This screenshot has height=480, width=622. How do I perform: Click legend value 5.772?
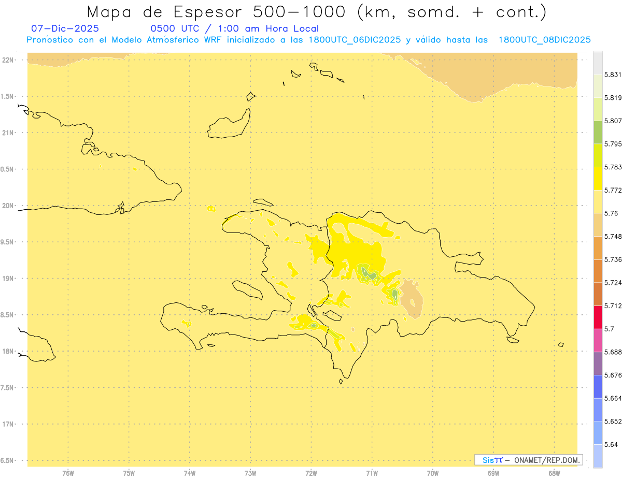pyautogui.click(x=614, y=190)
